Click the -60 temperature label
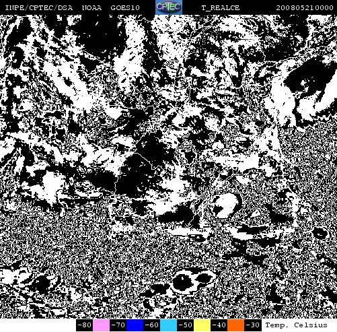The height and width of the screenshot is (332, 337). tap(152, 325)
